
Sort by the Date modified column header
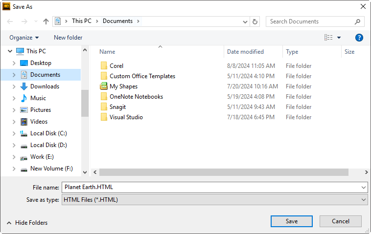tap(245, 52)
